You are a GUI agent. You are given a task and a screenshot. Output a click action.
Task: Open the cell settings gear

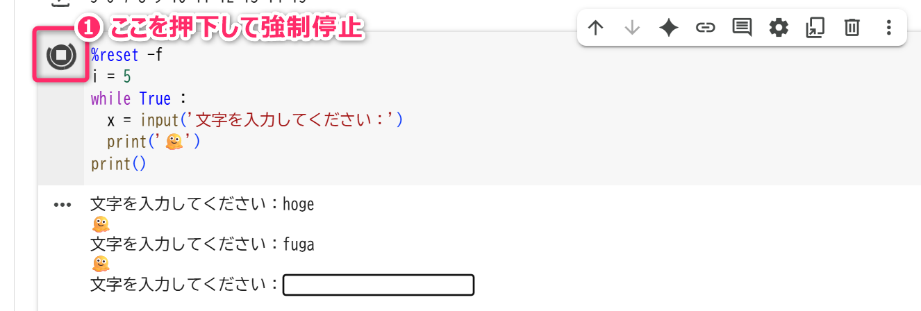tap(779, 28)
